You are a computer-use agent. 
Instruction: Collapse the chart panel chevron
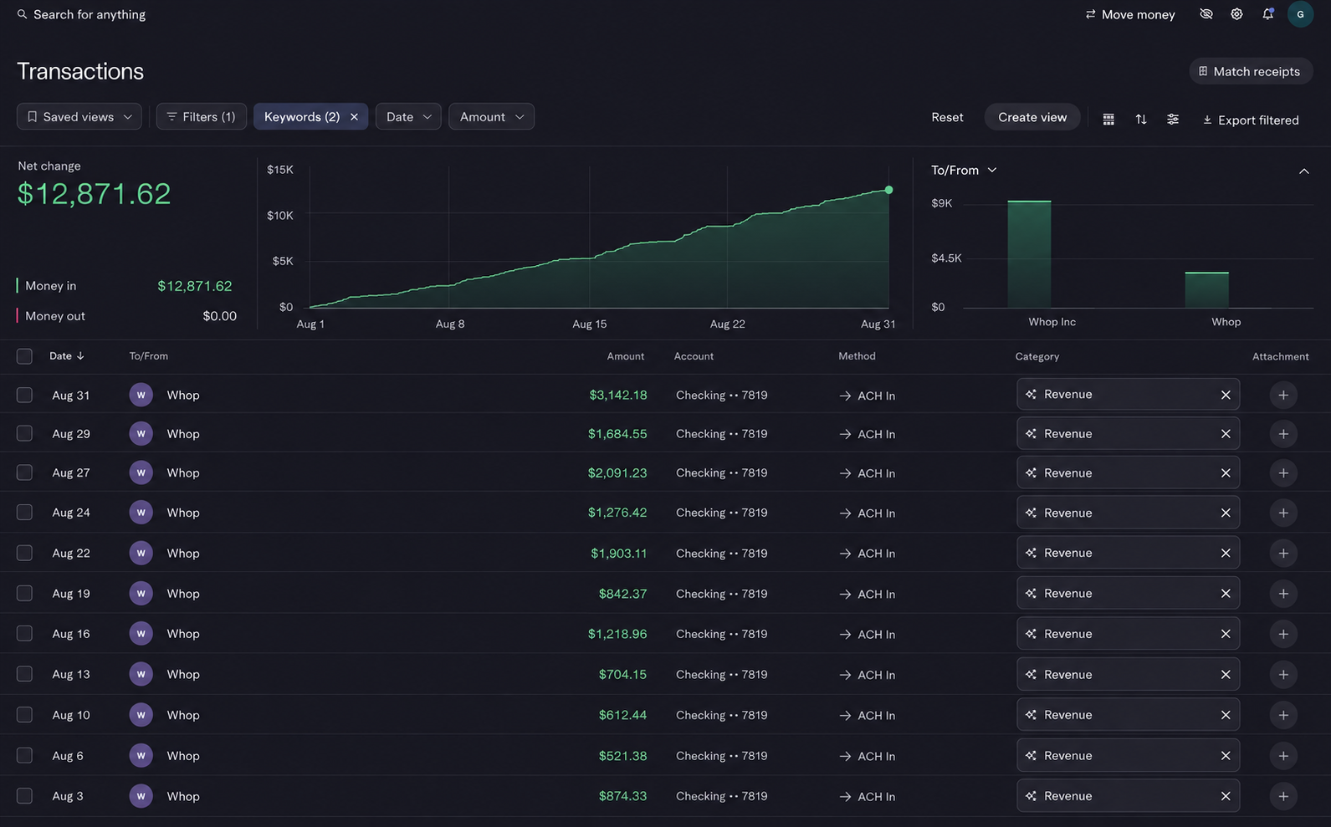1303,171
